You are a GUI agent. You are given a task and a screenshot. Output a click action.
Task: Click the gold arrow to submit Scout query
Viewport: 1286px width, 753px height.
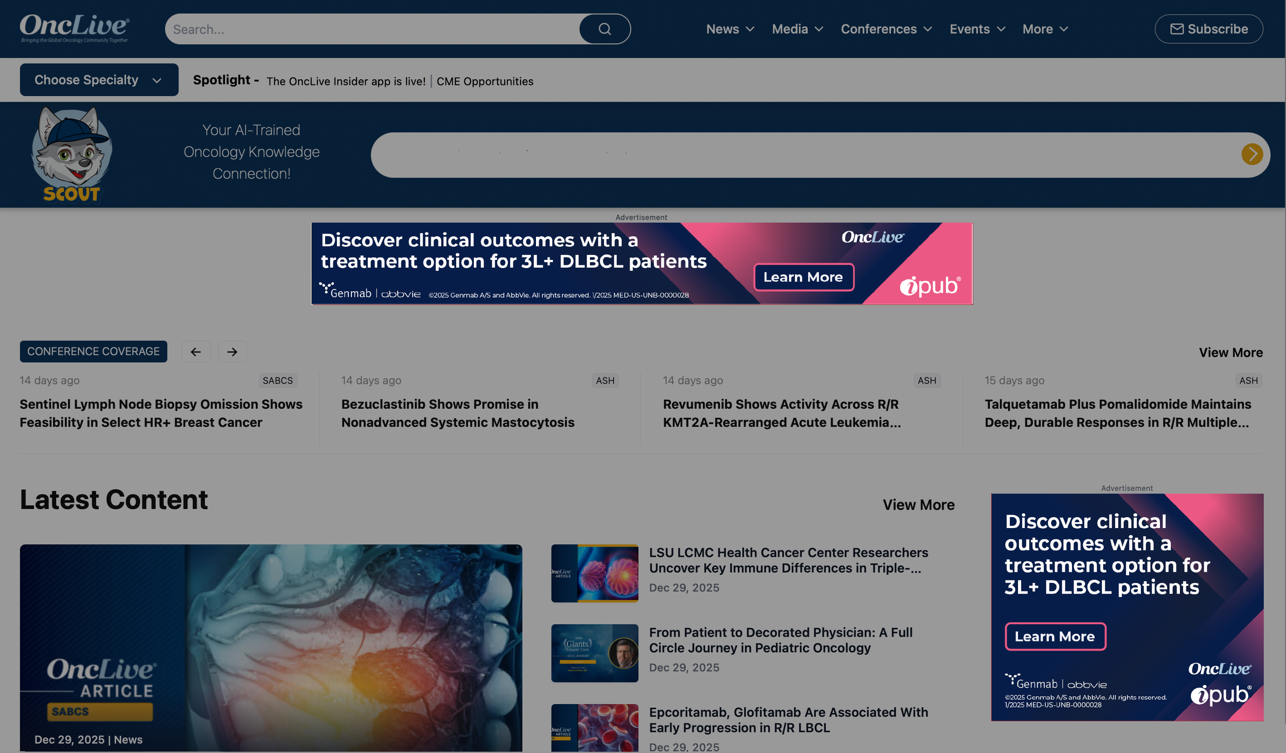(1252, 154)
